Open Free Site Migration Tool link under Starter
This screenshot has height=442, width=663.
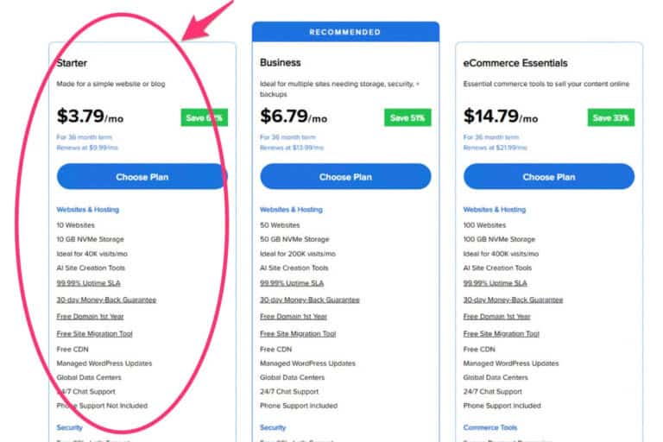pyautogui.click(x=94, y=333)
